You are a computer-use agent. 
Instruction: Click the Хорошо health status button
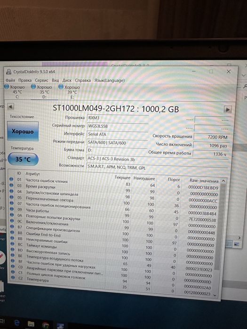[x=23, y=131]
